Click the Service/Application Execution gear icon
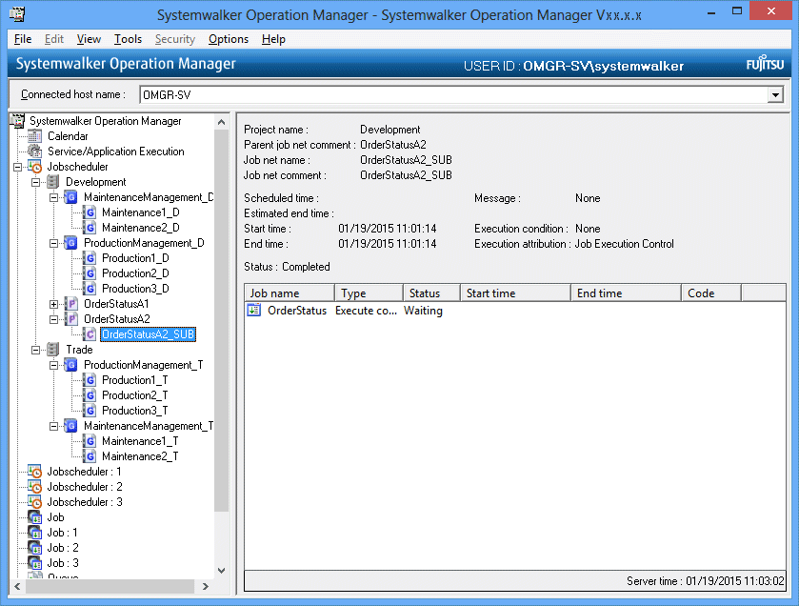799x606 pixels. 35,151
